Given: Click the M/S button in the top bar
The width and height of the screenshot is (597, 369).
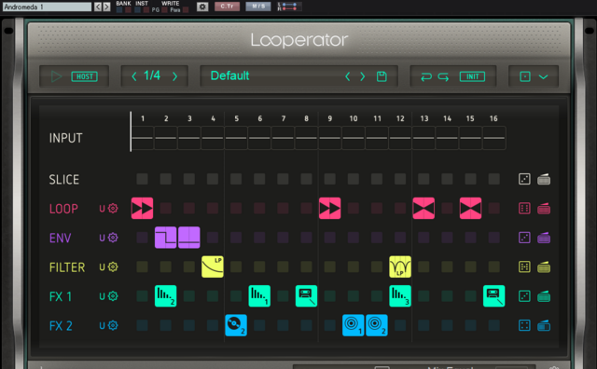Looking at the screenshot, I should [258, 7].
